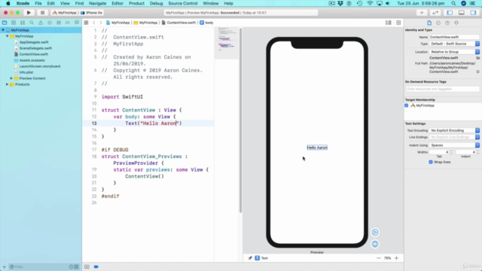The height and width of the screenshot is (271, 482).
Task: Toggle the code review editor button
Action: click(435, 13)
